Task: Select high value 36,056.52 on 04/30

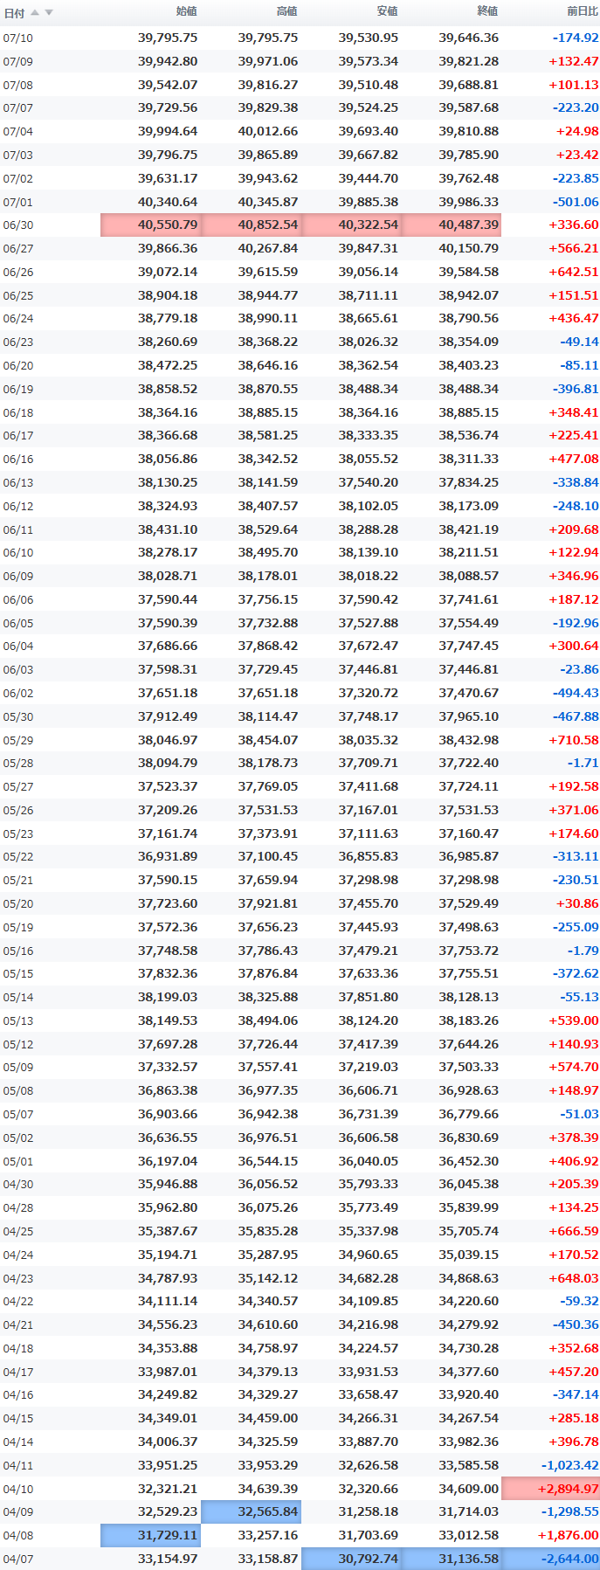Action: click(x=268, y=1184)
